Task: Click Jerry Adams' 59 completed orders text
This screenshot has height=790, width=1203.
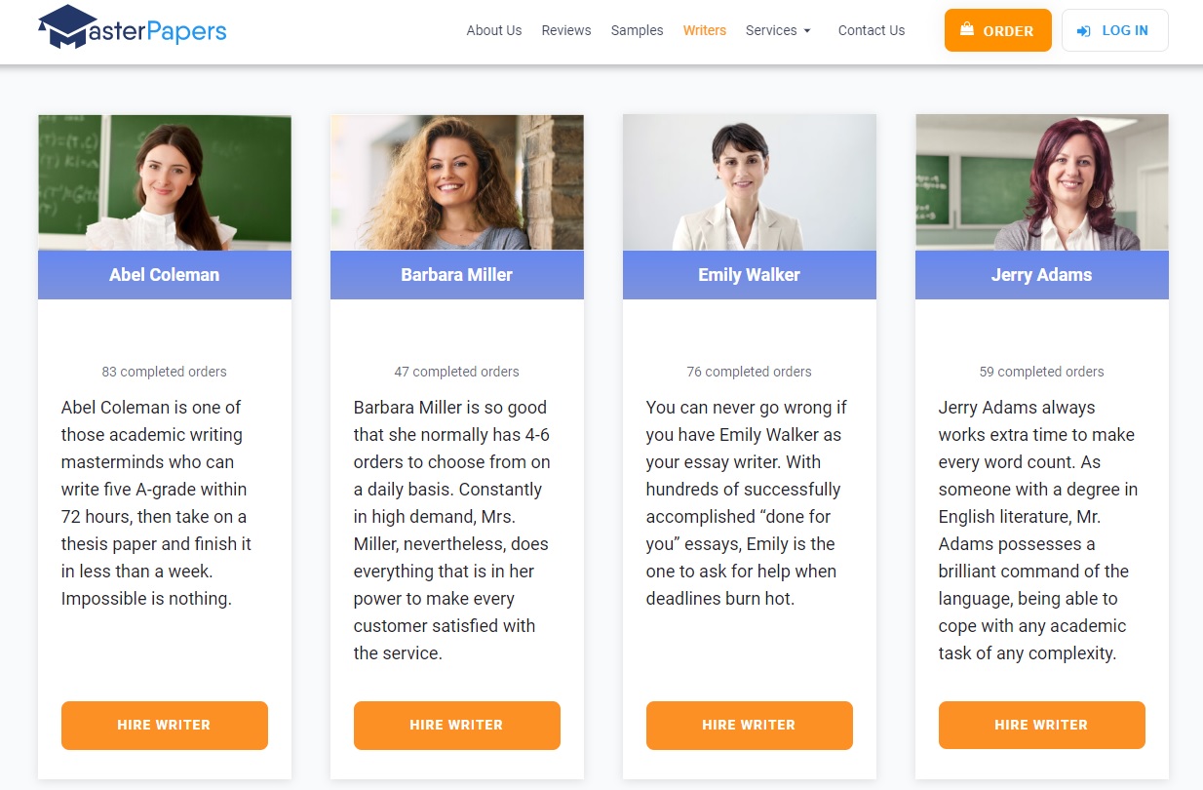Action: [1042, 372]
